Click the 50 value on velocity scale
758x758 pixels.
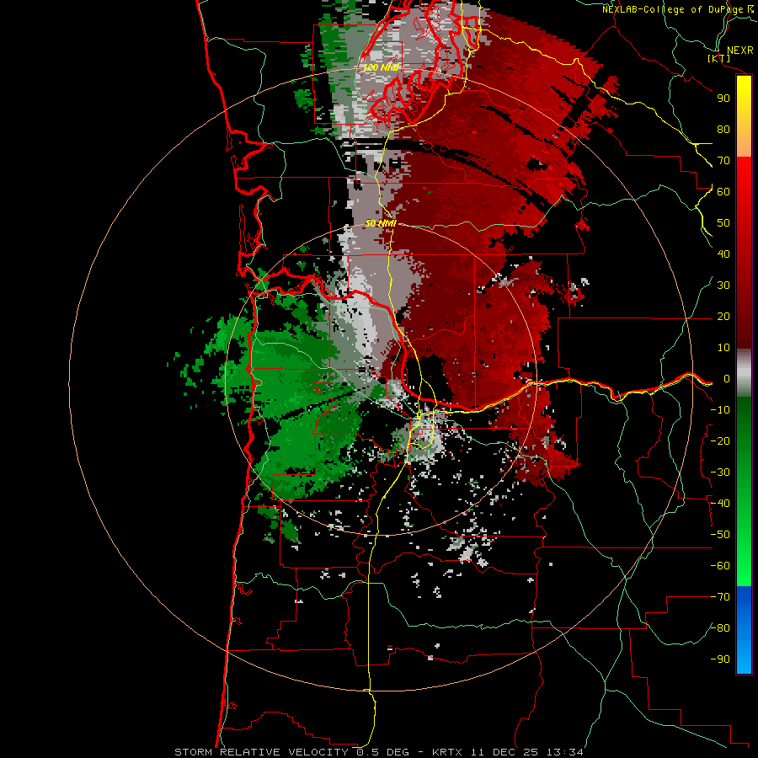coord(723,223)
